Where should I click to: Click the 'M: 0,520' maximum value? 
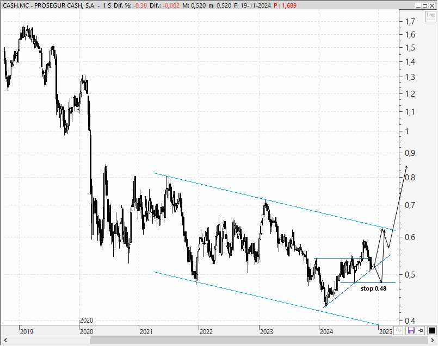(x=194, y=5)
